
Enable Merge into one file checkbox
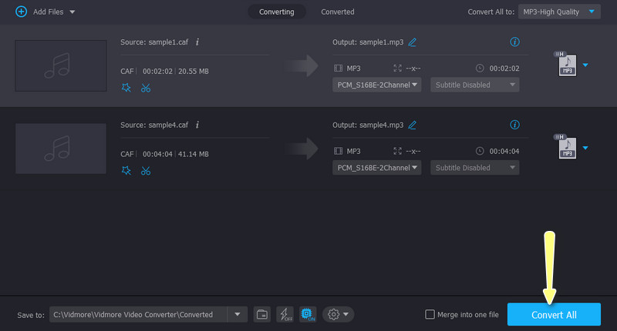pyautogui.click(x=430, y=314)
